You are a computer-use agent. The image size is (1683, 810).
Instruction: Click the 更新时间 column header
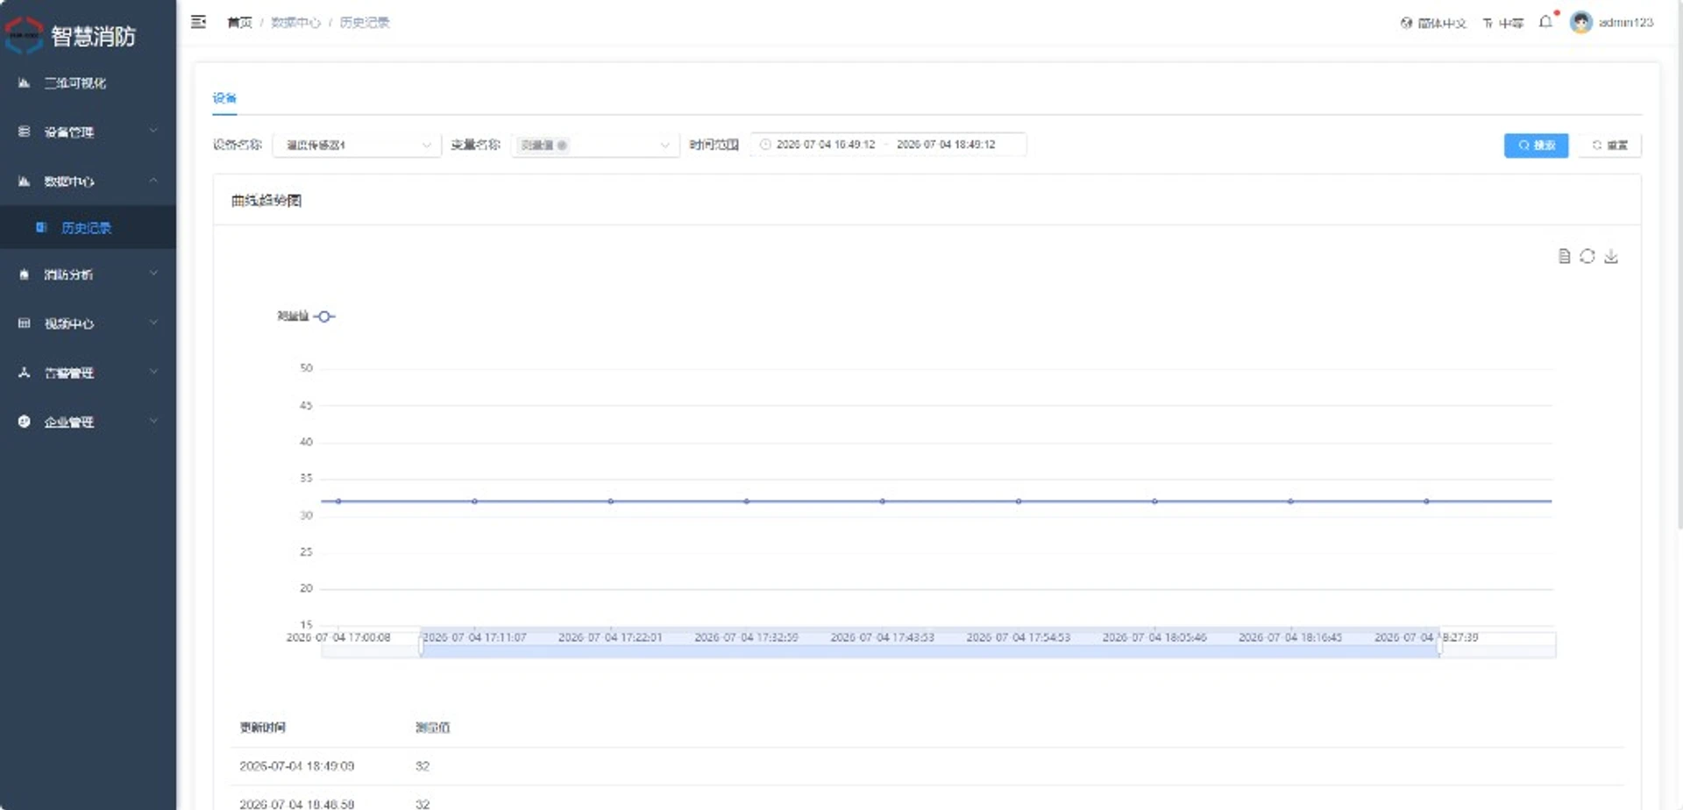(263, 728)
